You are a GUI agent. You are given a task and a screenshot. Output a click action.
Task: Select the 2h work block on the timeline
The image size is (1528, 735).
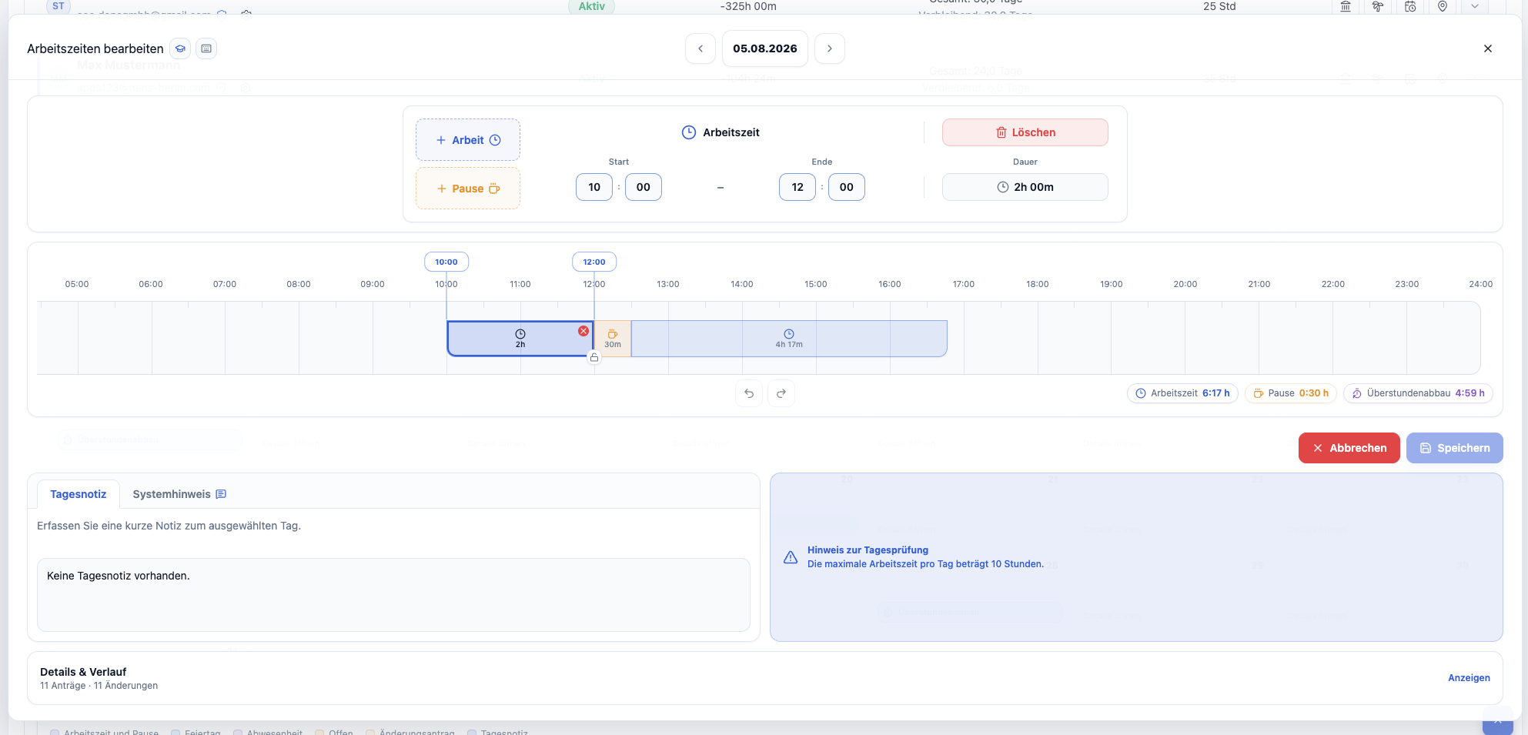[520, 339]
